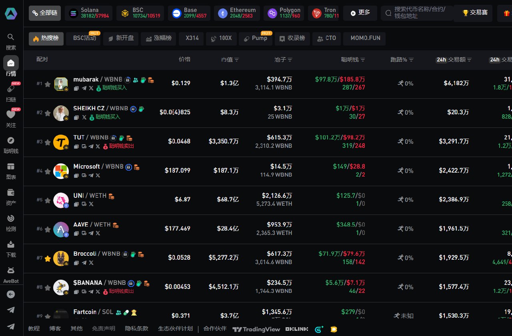Open SHEIKH CZ X (Twitter) icon
Viewport: 512px width, 336px height.
pyautogui.click(x=84, y=117)
